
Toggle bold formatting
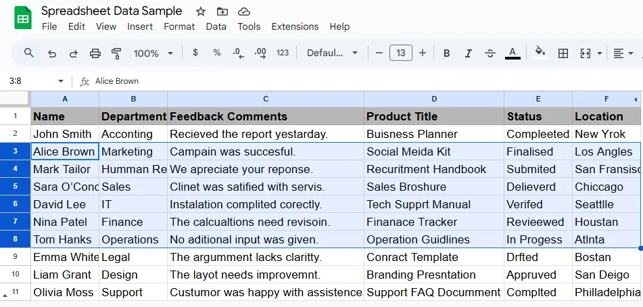click(x=446, y=53)
